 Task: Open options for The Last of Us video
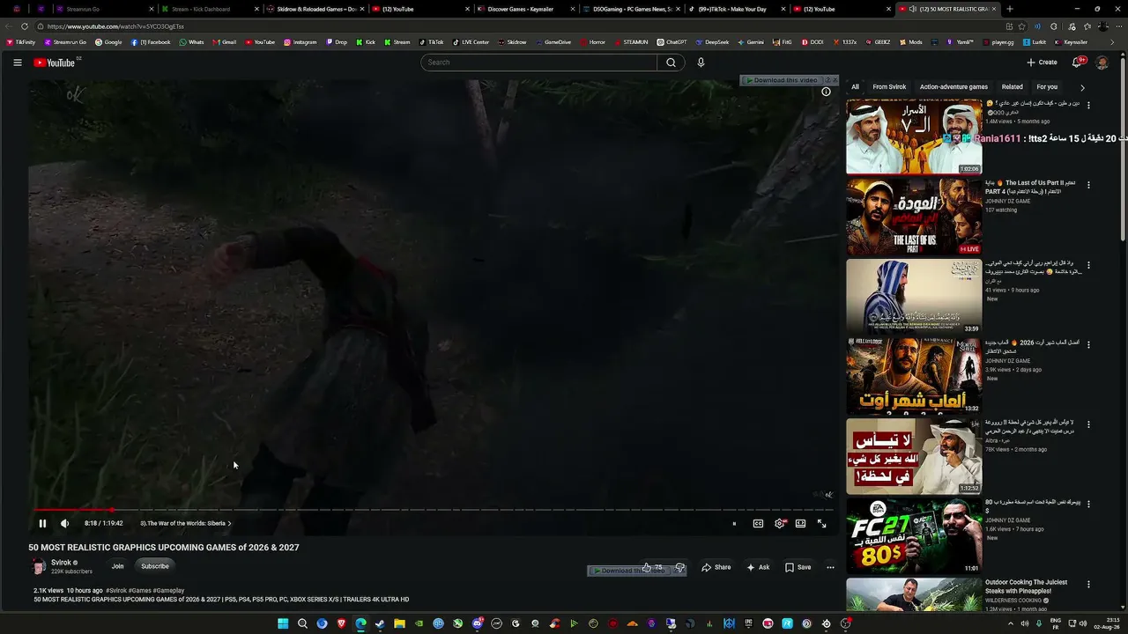pyautogui.click(x=1088, y=185)
